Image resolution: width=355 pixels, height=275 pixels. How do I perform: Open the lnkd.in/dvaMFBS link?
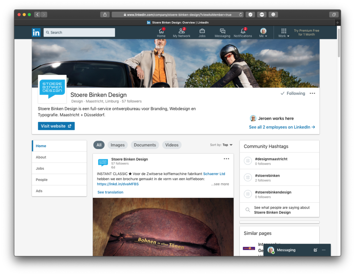[118, 184]
